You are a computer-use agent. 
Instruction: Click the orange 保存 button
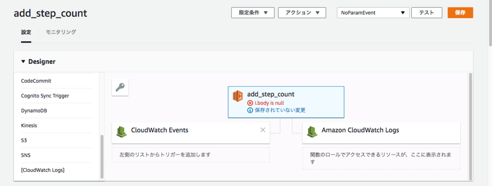[x=460, y=13]
